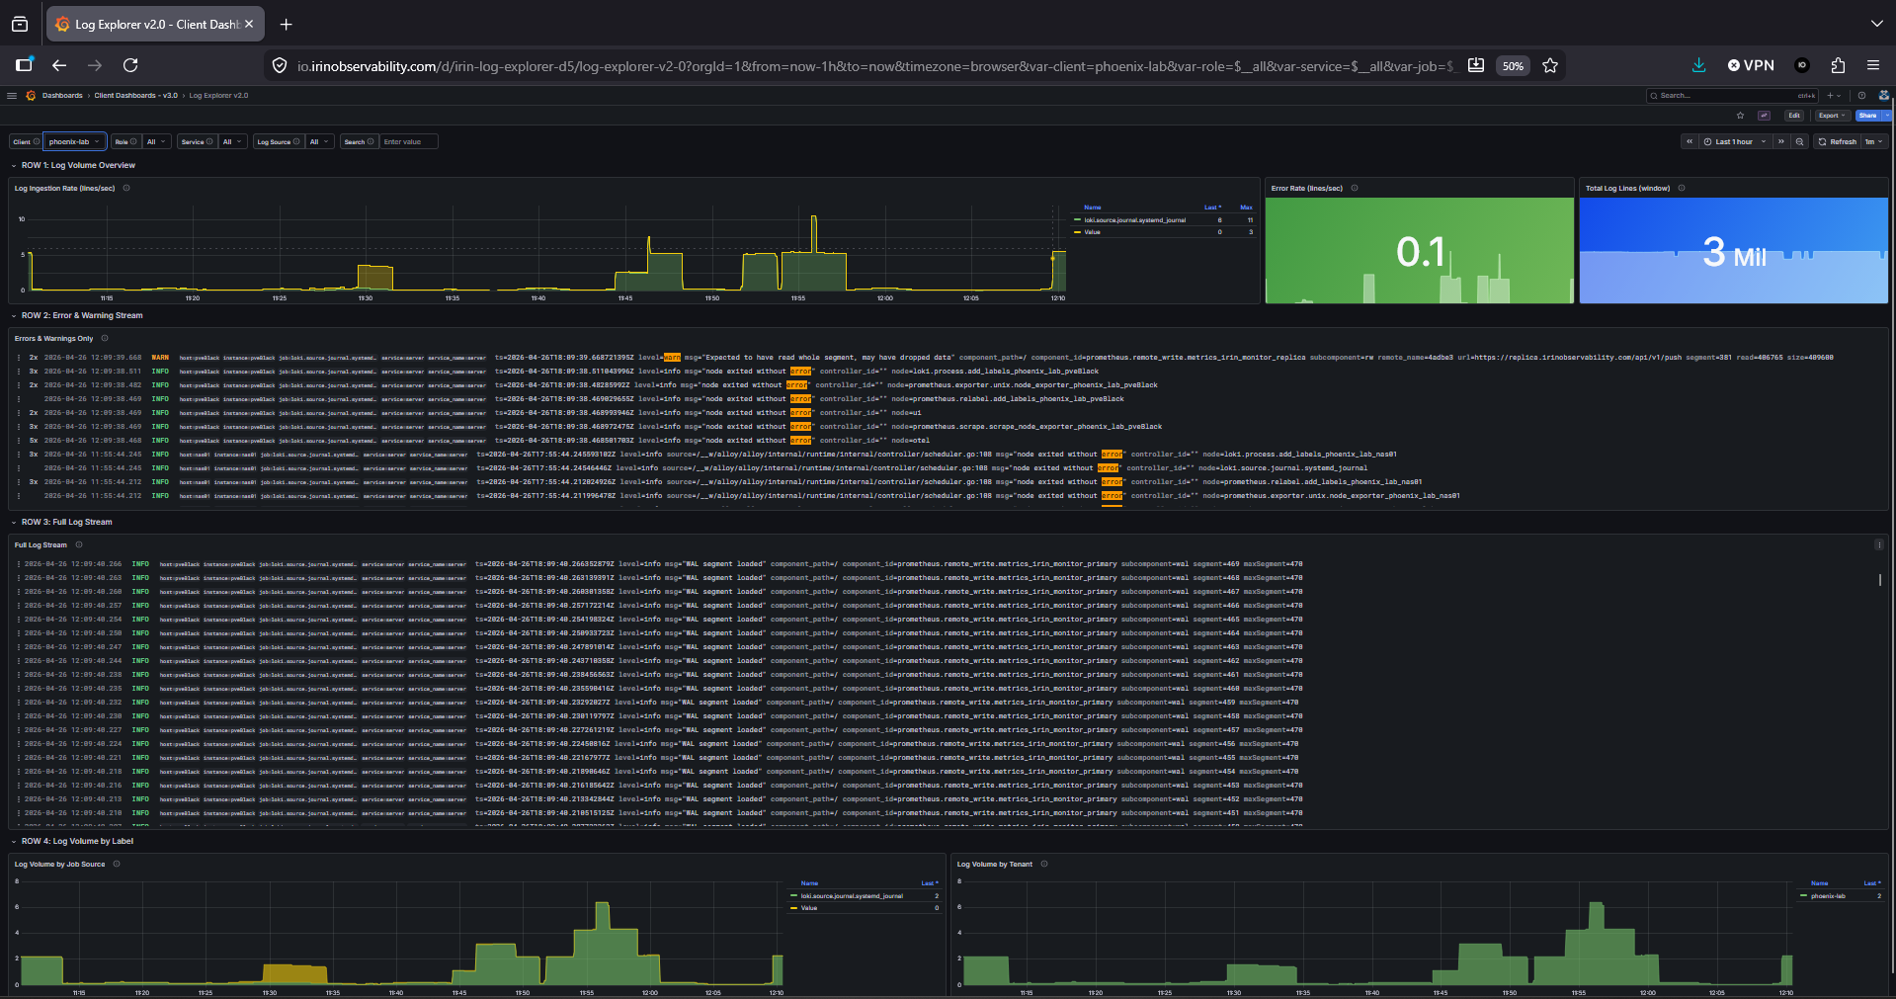Shift time range backward with double-left arrows
This screenshot has width=1896, height=999.
[1690, 141]
